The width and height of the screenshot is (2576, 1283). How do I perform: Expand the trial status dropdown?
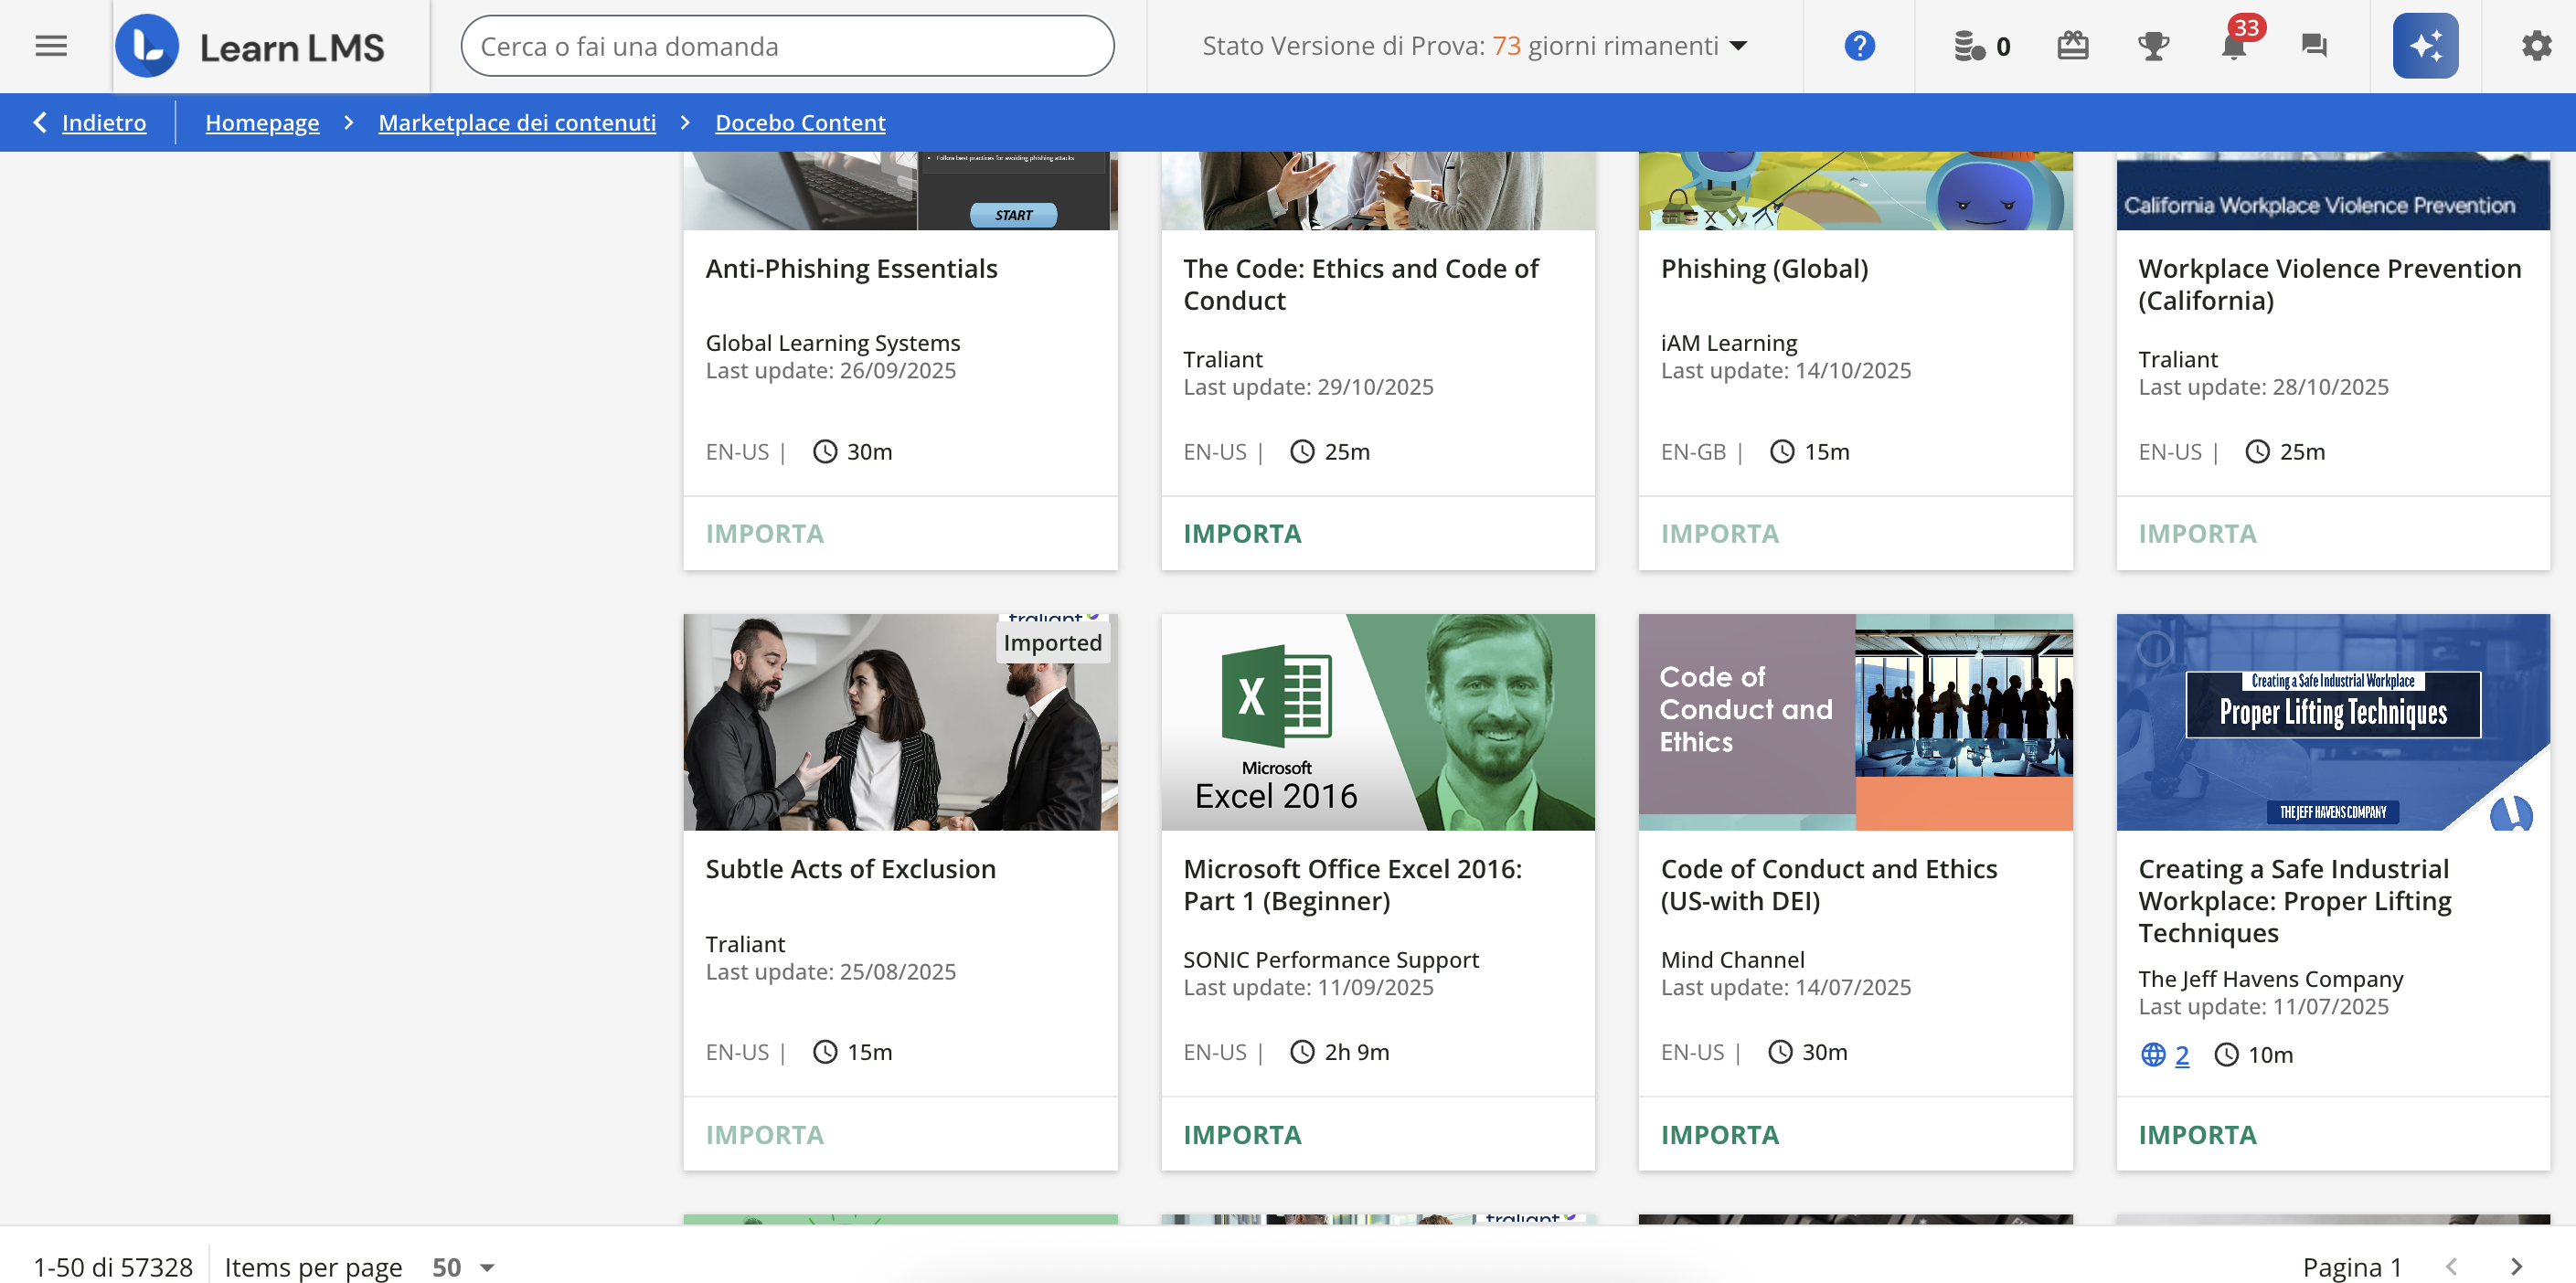point(1738,46)
